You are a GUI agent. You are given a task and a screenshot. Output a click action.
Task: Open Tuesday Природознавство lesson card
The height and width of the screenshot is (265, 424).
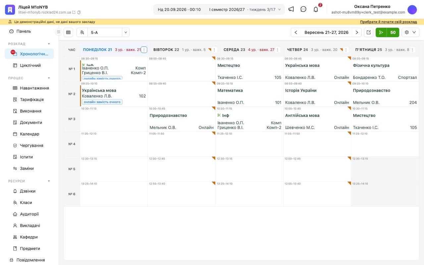point(182,119)
